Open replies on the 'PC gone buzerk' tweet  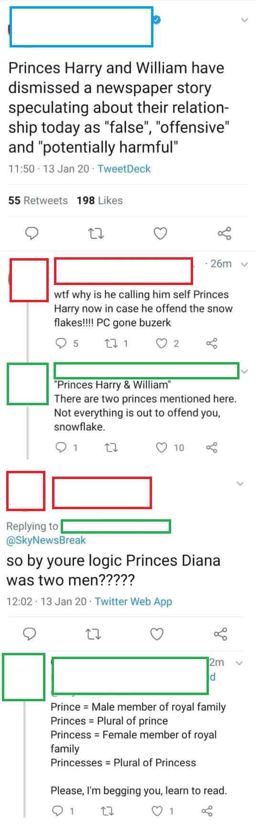[67, 343]
